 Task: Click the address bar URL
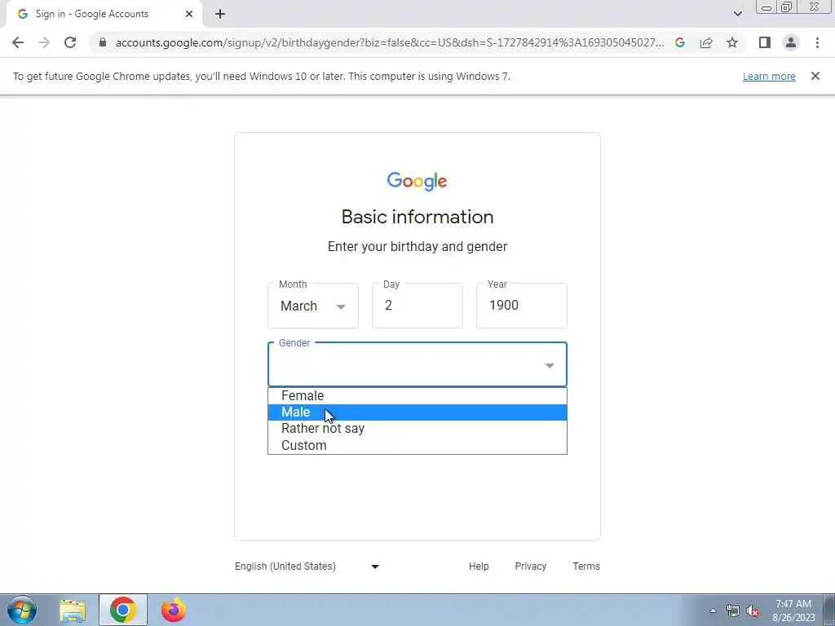pyautogui.click(x=389, y=42)
